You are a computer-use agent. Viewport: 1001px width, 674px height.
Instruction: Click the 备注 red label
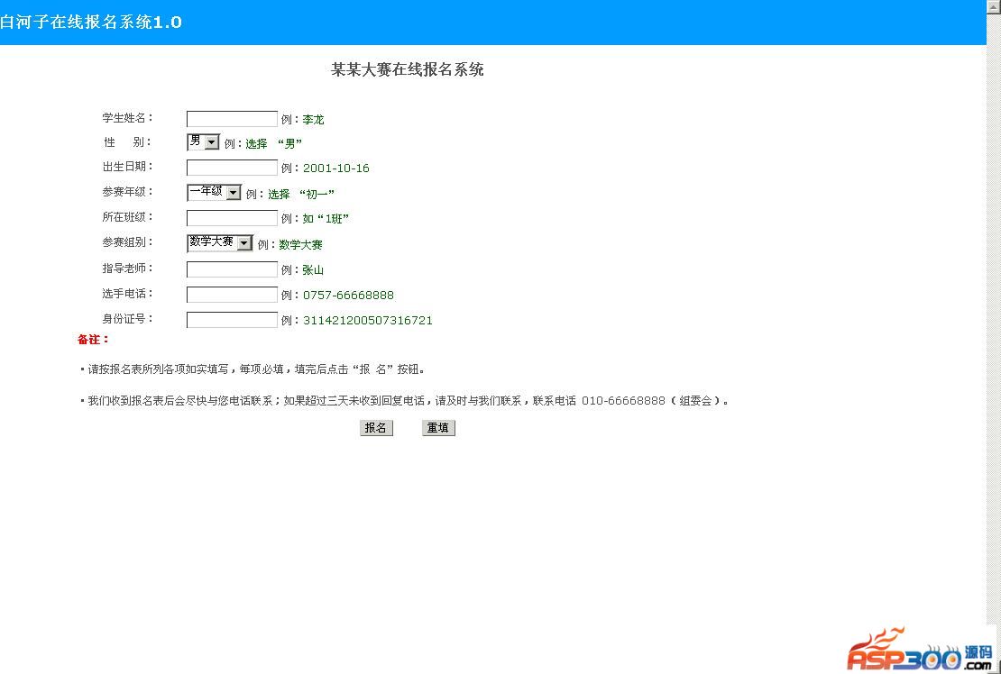click(x=93, y=339)
